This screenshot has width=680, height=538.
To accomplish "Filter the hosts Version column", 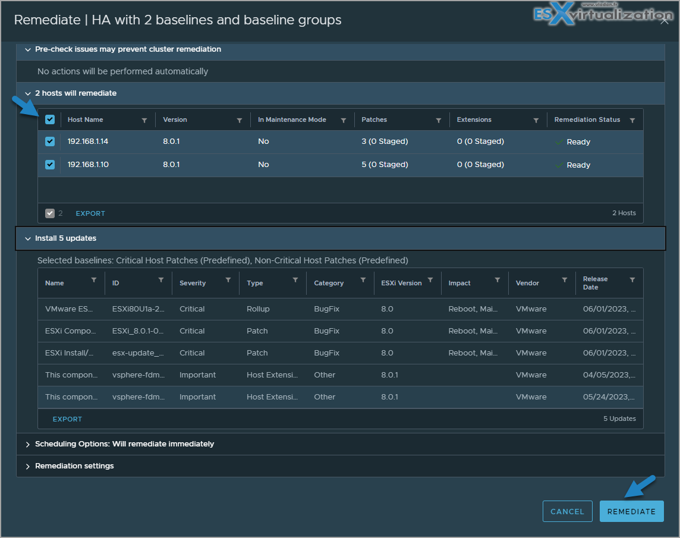I will 240,120.
